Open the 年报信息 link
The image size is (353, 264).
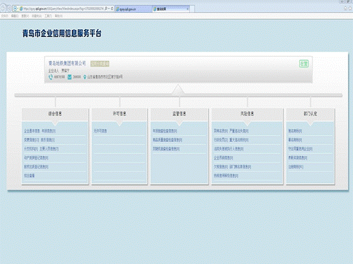tap(48, 131)
